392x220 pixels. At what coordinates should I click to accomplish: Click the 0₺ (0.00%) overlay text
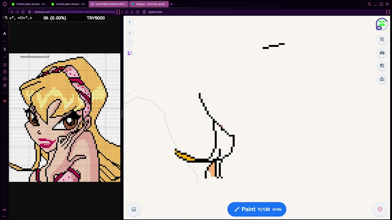55,18
